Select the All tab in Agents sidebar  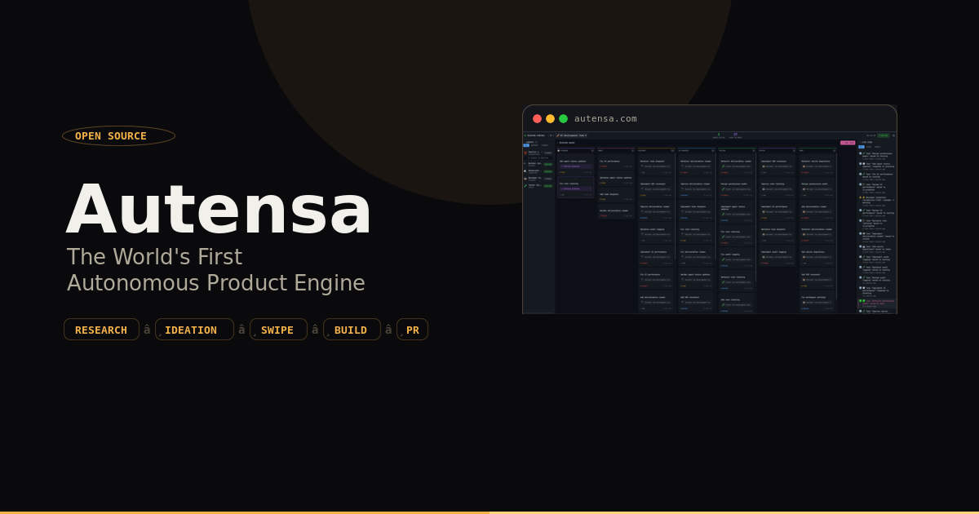[x=526, y=145]
